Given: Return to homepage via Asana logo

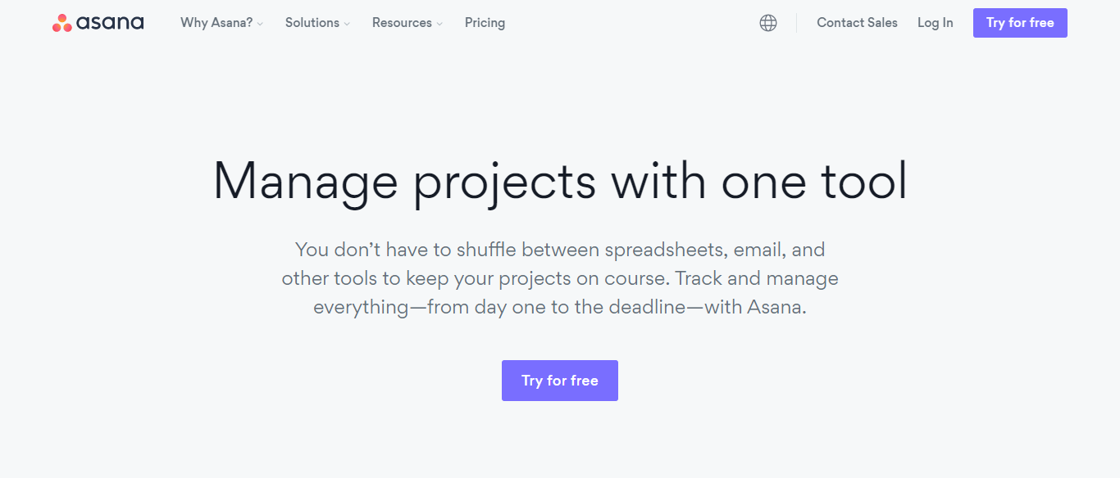Looking at the screenshot, I should 97,22.
